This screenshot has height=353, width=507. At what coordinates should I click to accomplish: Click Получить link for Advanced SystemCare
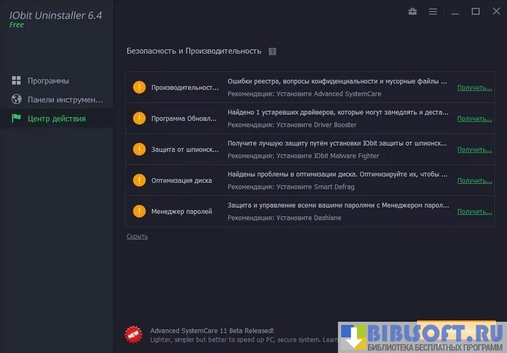tap(474, 87)
